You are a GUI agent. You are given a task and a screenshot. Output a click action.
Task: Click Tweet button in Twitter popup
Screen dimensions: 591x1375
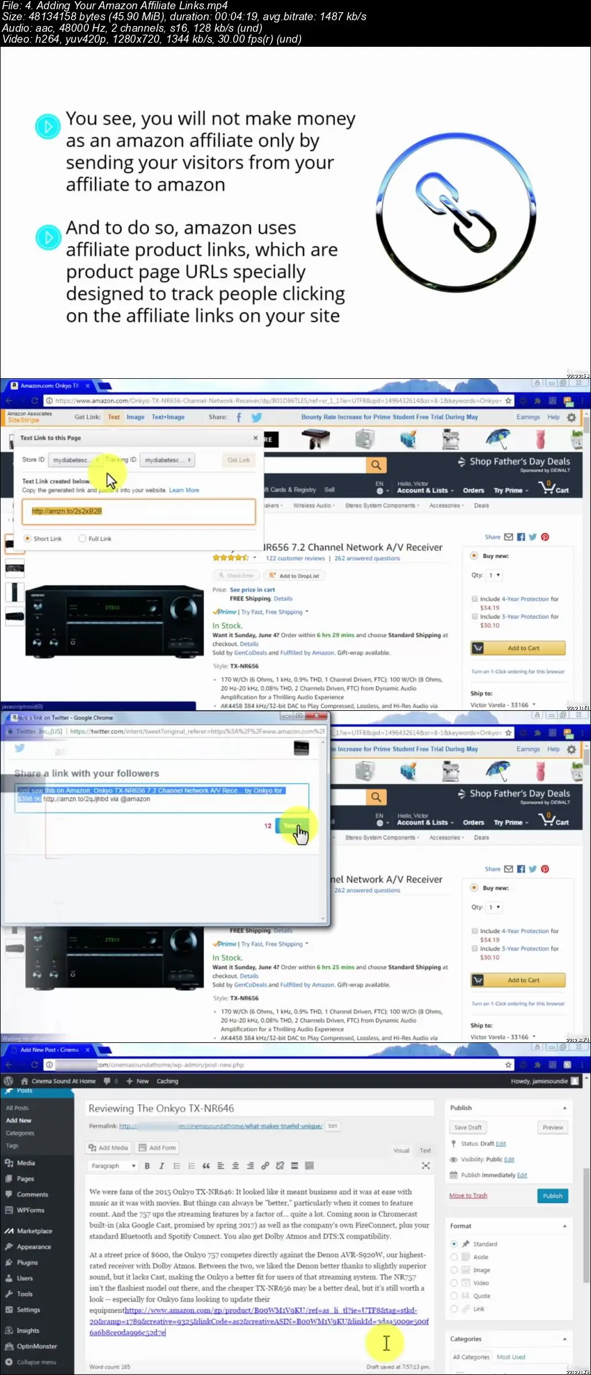293,825
